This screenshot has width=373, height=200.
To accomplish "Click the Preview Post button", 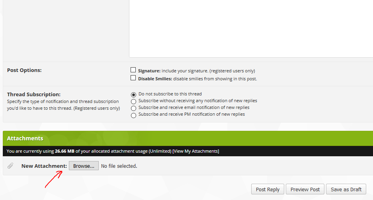I will pos(305,189).
